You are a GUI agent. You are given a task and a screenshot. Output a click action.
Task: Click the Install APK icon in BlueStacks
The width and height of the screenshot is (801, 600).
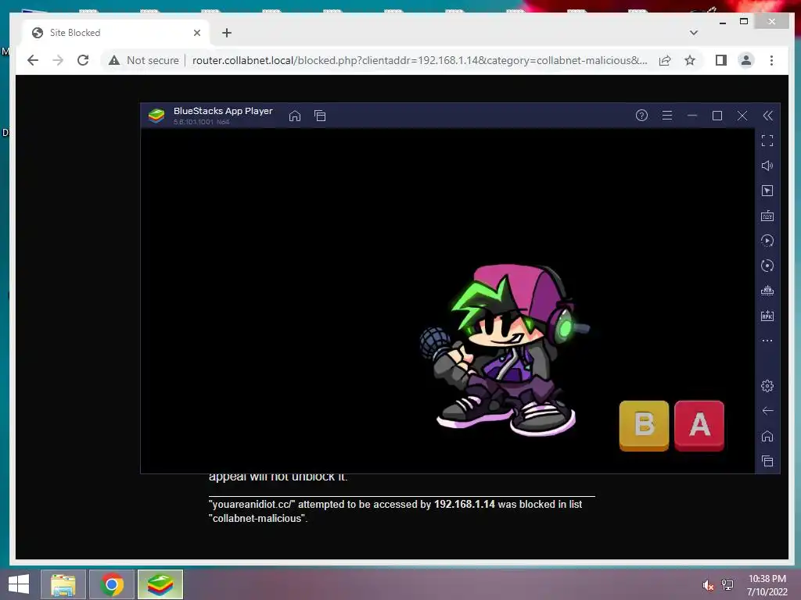coord(767,316)
